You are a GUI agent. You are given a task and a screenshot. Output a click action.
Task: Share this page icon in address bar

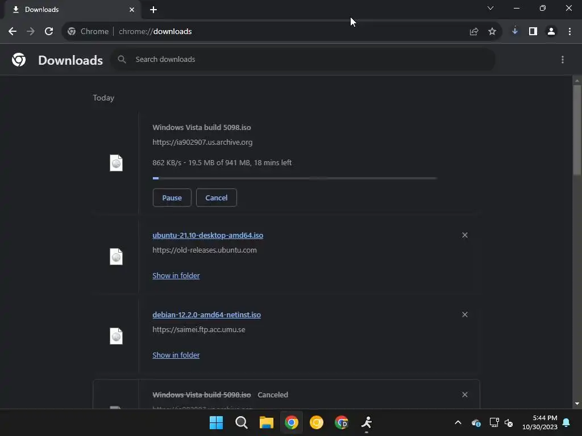coord(474,32)
